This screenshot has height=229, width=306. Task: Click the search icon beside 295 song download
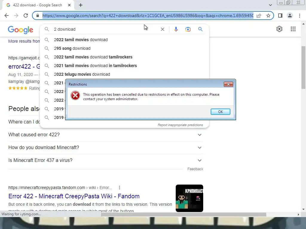coord(47,48)
